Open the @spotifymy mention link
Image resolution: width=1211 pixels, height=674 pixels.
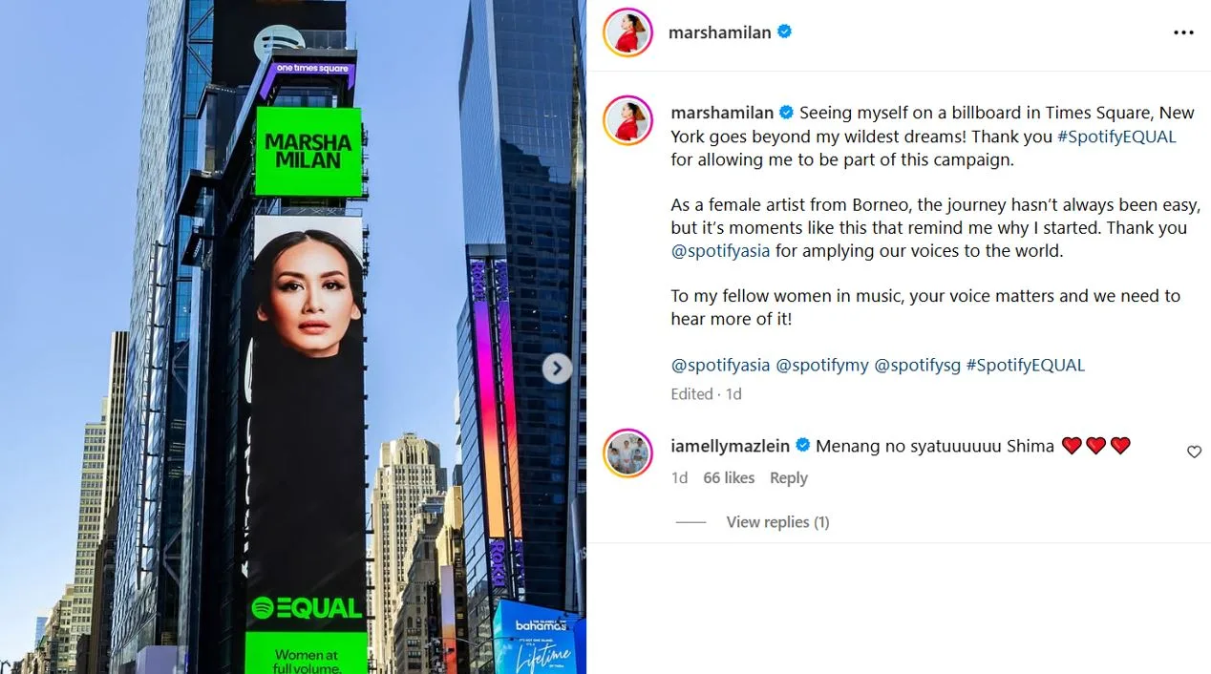[x=822, y=365]
